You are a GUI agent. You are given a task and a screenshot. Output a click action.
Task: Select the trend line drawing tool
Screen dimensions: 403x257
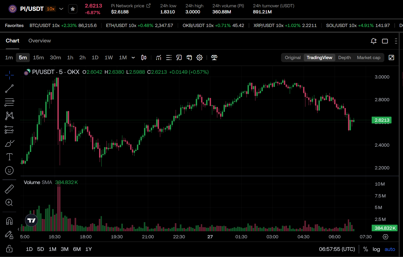tap(9, 89)
